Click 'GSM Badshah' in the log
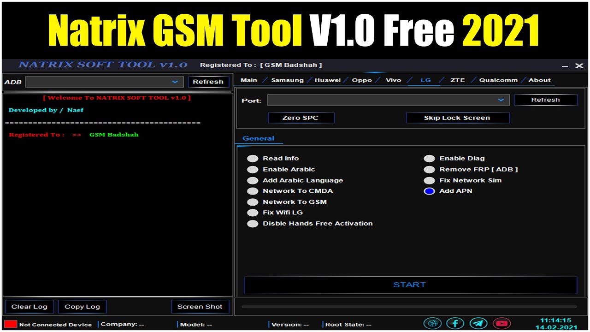This screenshot has width=590, height=332. [x=114, y=135]
